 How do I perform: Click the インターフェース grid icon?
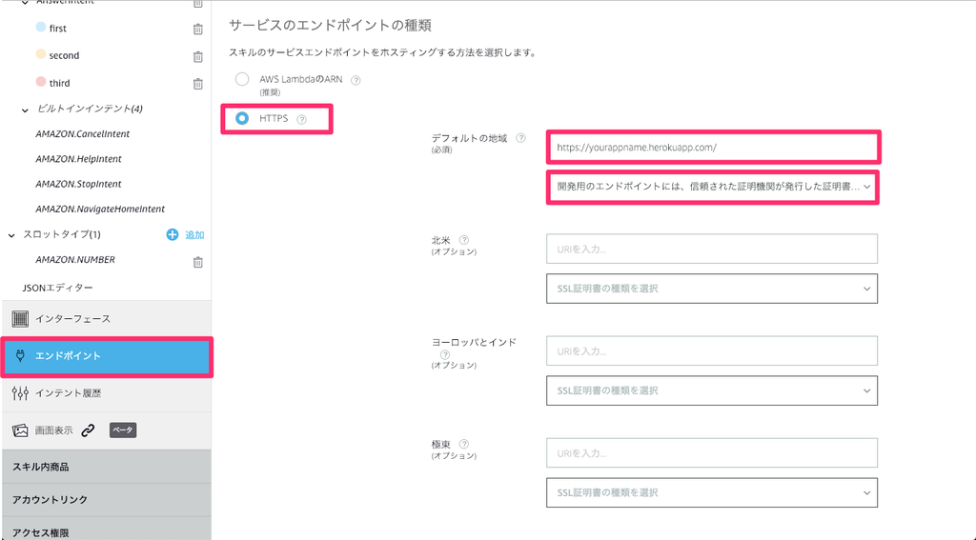(20, 319)
